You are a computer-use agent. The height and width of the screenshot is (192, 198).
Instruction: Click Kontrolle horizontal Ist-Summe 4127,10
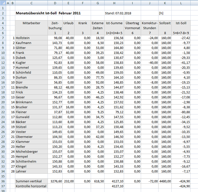(114, 186)
